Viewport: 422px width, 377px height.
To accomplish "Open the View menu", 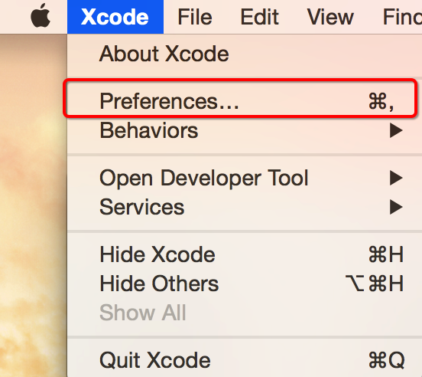I will click(330, 17).
